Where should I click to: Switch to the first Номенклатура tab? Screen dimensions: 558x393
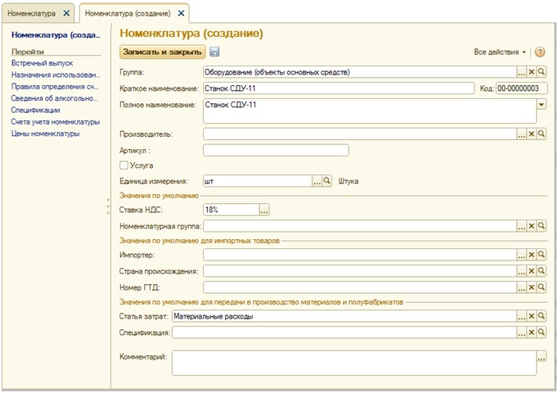34,14
